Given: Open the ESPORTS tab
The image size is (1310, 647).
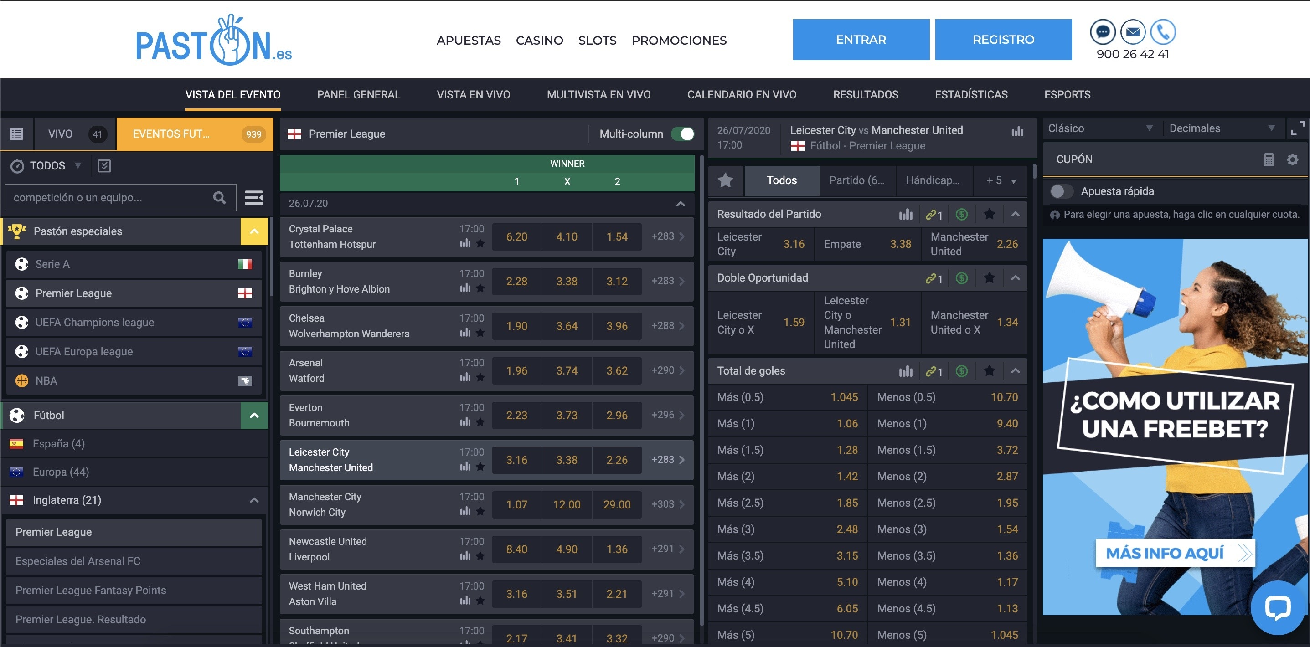Looking at the screenshot, I should (1067, 95).
